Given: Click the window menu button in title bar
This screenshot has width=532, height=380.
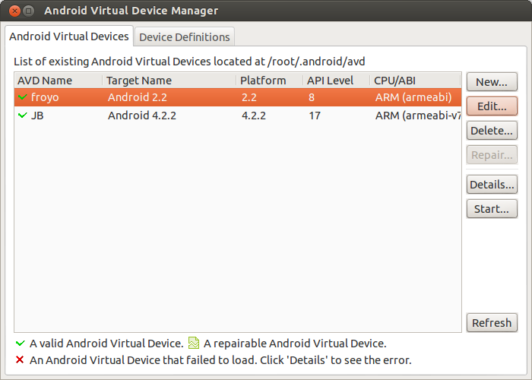Looking at the screenshot, I should 28,11.
